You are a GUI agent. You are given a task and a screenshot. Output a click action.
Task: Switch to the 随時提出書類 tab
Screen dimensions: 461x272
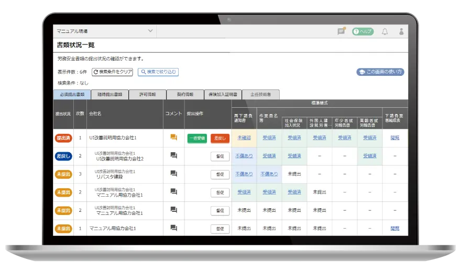(x=109, y=95)
